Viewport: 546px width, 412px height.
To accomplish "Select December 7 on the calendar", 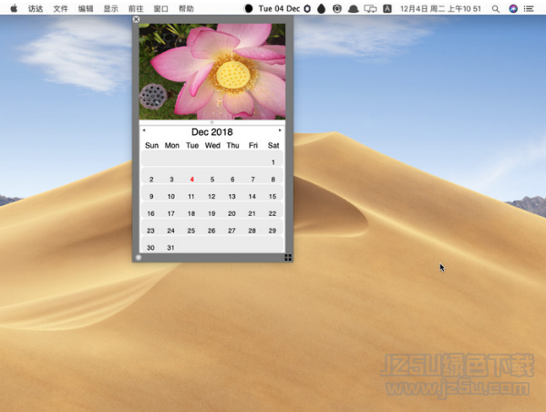I will pos(252,179).
